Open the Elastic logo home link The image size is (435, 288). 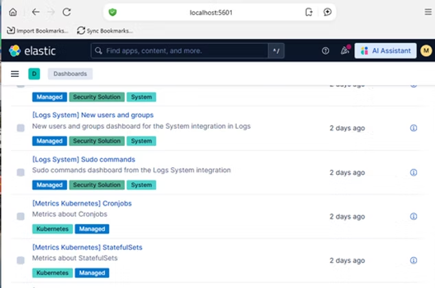[x=32, y=51]
